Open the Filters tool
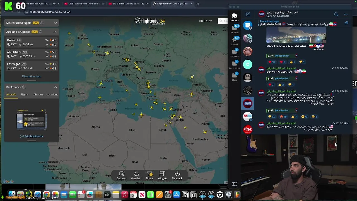Image resolution: width=357 pixels, height=201 pixels. point(149,176)
